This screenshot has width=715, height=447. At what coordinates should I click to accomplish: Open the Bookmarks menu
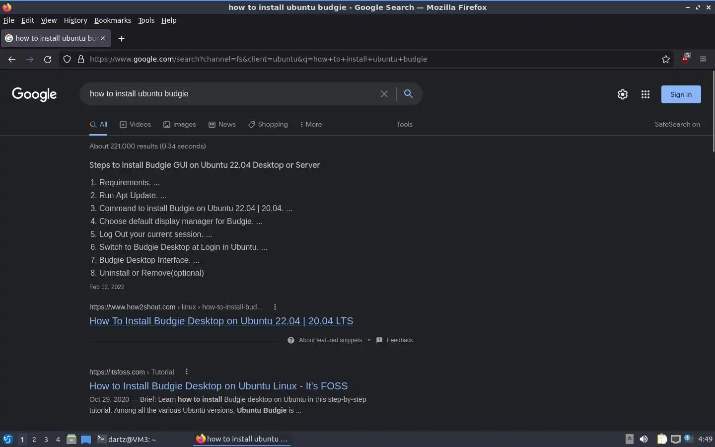[x=113, y=20]
